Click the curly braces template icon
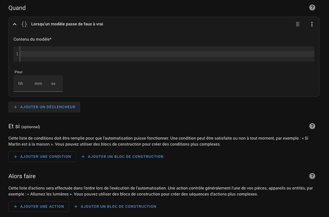The image size is (329, 217). pos(24,24)
